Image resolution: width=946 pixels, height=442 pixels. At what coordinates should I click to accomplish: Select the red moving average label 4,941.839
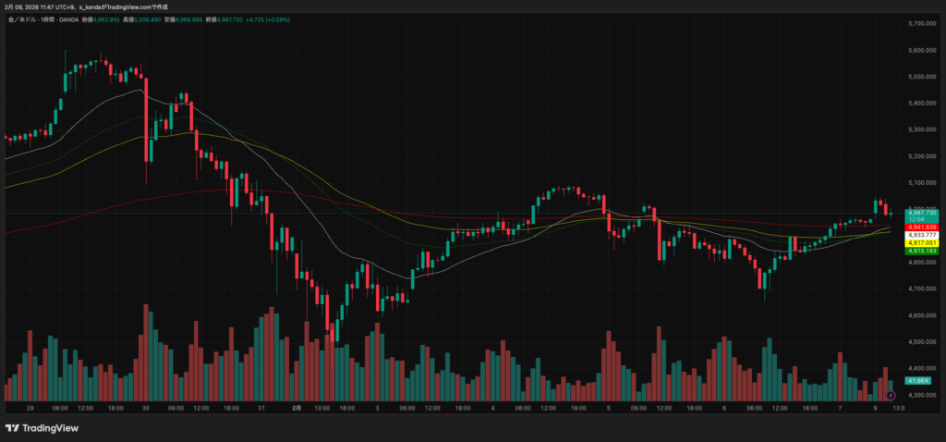922,227
